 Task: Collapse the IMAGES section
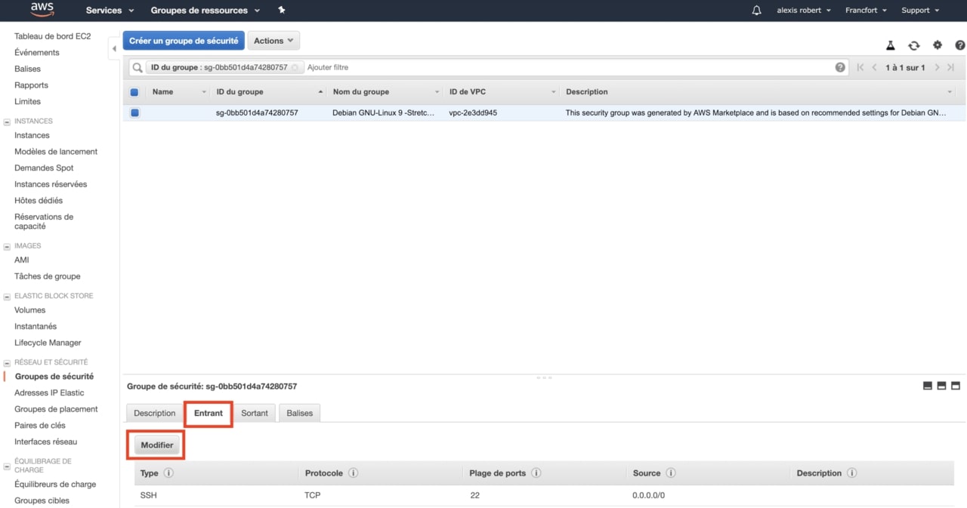tap(7, 246)
